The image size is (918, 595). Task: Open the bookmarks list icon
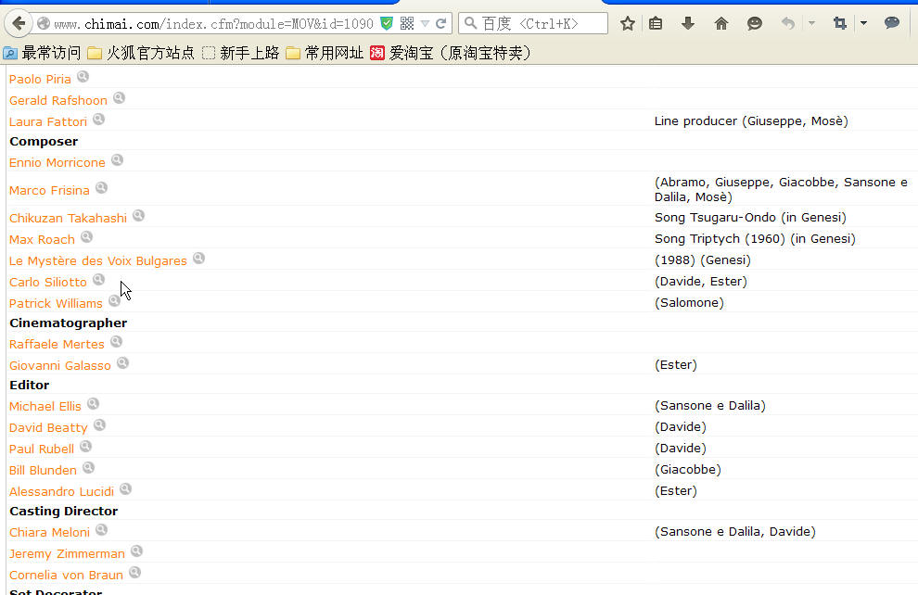pyautogui.click(x=656, y=23)
